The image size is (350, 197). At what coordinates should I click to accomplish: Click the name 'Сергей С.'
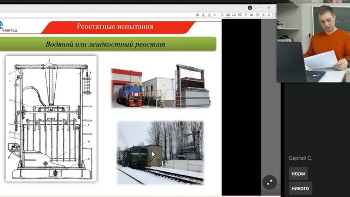[300, 158]
